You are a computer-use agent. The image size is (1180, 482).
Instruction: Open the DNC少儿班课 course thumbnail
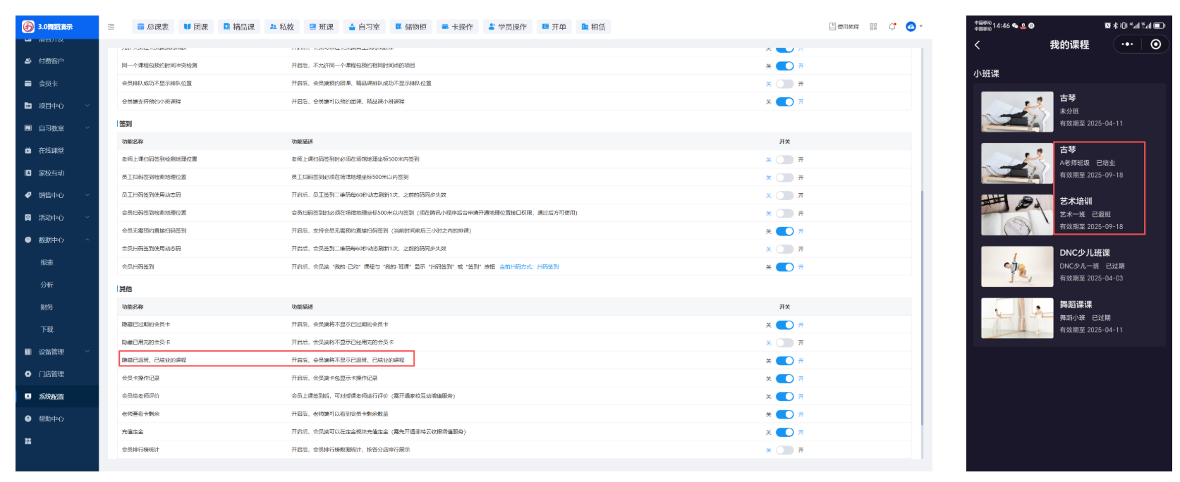pos(1016,266)
